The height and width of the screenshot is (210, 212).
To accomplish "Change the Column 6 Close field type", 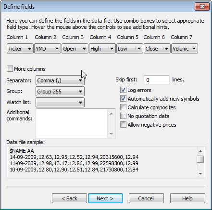I will point(157,49).
